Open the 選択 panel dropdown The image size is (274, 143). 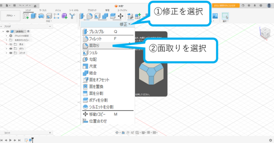tap(225, 21)
